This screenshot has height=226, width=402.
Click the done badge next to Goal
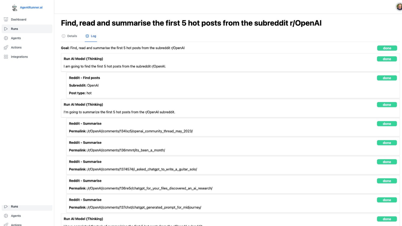point(387,48)
